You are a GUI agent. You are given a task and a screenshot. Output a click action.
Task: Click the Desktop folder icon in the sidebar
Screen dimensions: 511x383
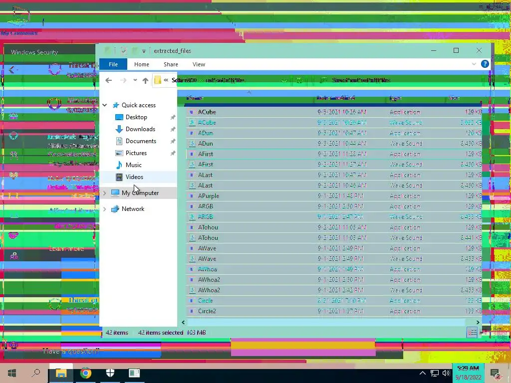[119, 117]
